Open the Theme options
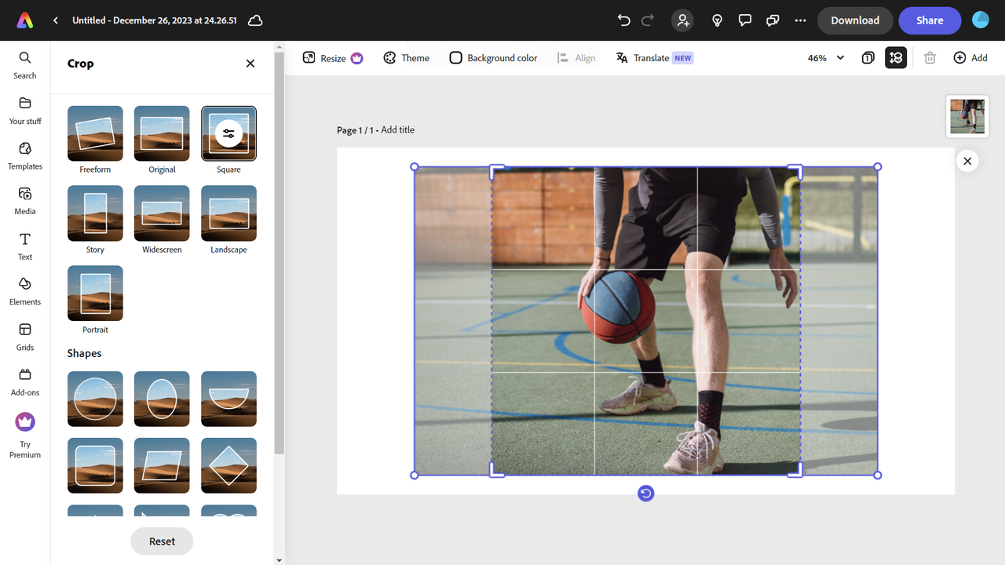1005x565 pixels. pos(406,57)
